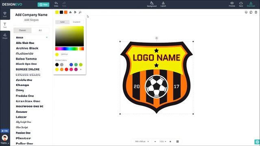Image resolution: width=260 pixels, height=146 pixels.
Task: Open the teal help widget icon
Action: click(257, 142)
